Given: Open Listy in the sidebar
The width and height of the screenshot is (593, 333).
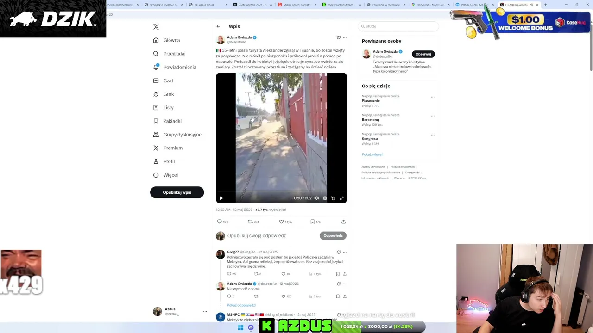Looking at the screenshot, I should tap(163, 107).
